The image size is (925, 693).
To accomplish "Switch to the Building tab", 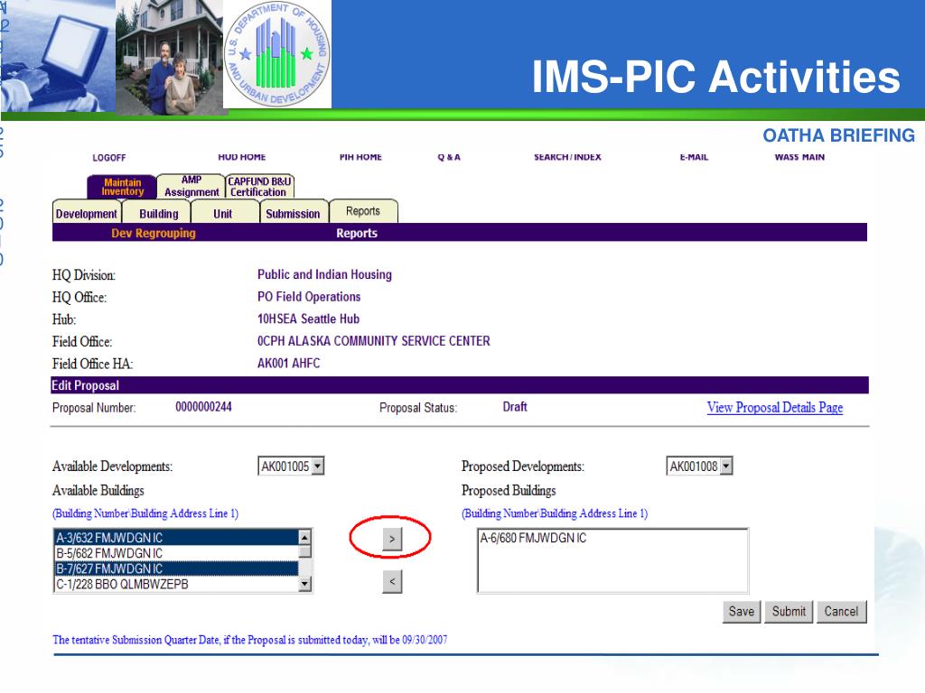I will point(158,213).
